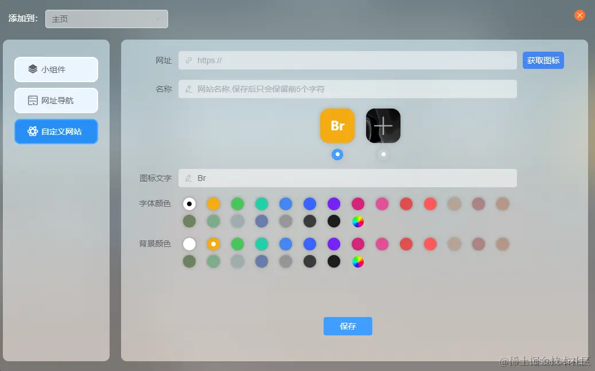The image size is (595, 371).
Task: Switch to the 小组件 tab
Action: (56, 69)
